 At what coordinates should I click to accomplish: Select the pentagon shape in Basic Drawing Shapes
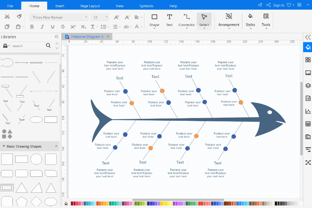click(x=22, y=201)
